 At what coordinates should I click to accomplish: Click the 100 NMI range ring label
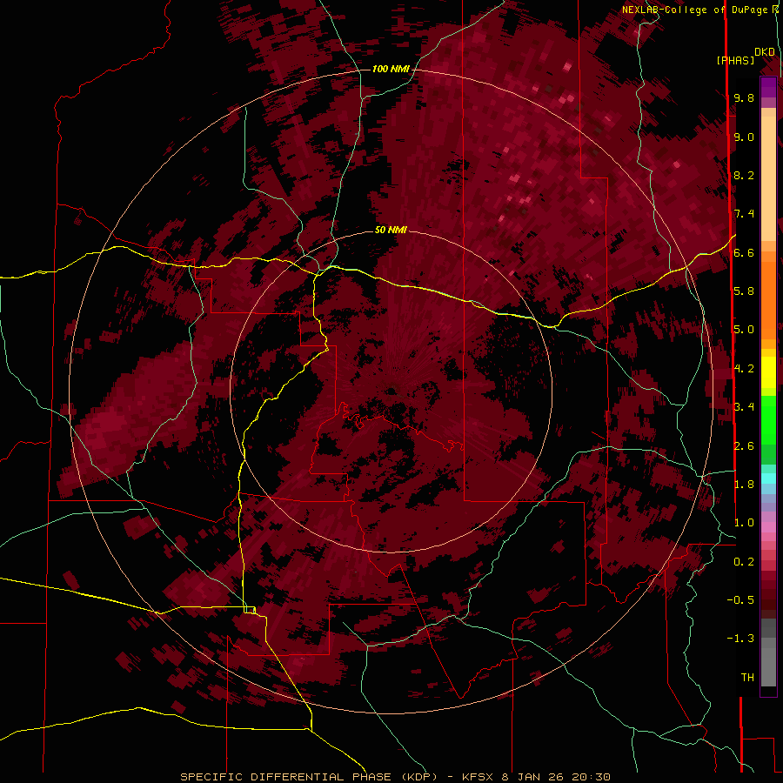click(391, 69)
